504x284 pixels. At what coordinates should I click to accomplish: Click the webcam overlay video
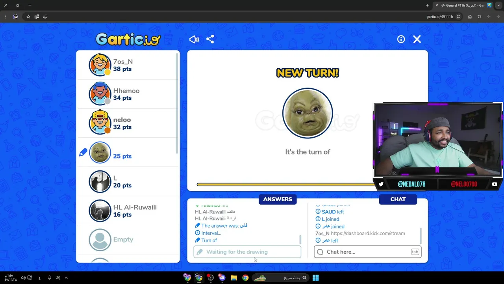click(437, 140)
